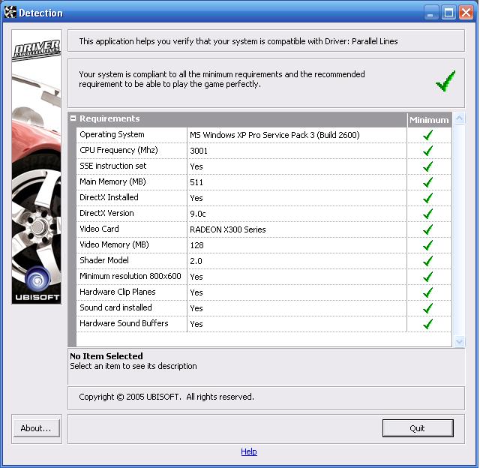Select the Sound card installed row

[x=264, y=308]
